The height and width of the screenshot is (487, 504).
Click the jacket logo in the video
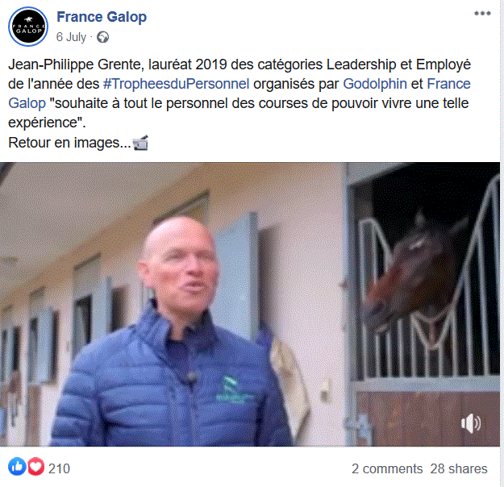pyautogui.click(x=232, y=389)
